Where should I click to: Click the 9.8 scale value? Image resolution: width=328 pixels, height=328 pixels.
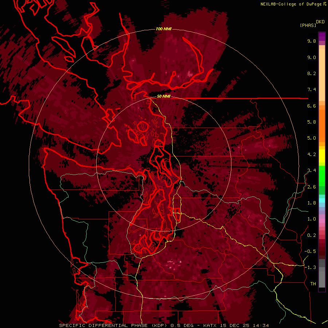click(312, 41)
